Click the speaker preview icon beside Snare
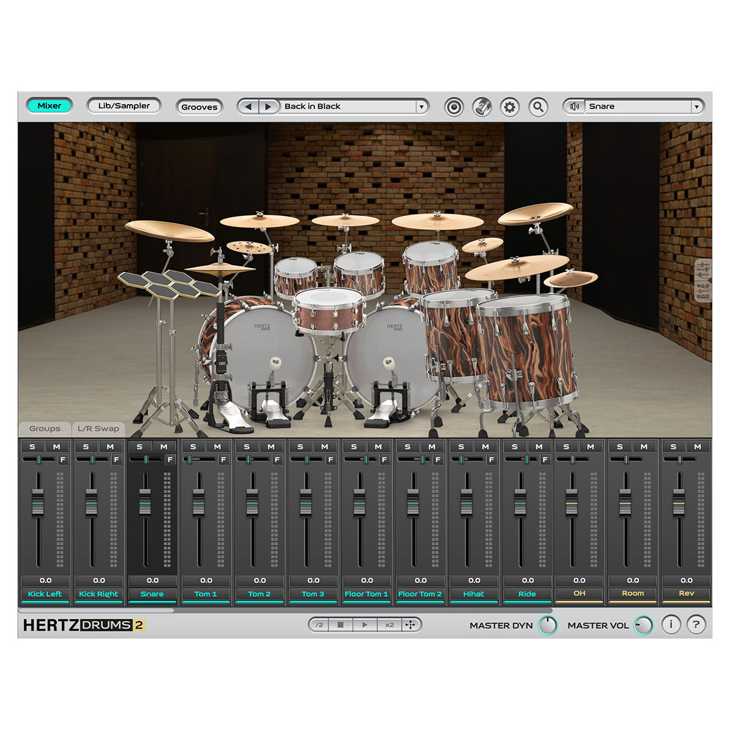This screenshot has height=730, width=730. (x=574, y=106)
